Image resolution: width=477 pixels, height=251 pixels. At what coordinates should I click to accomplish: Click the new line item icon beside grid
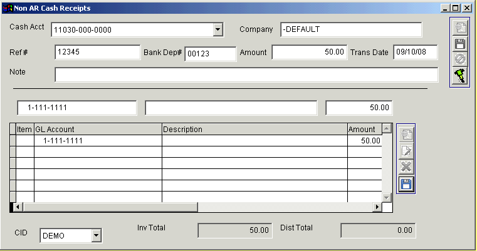[x=406, y=135]
